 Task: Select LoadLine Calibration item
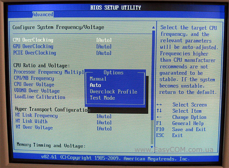pyautogui.click(x=40, y=97)
